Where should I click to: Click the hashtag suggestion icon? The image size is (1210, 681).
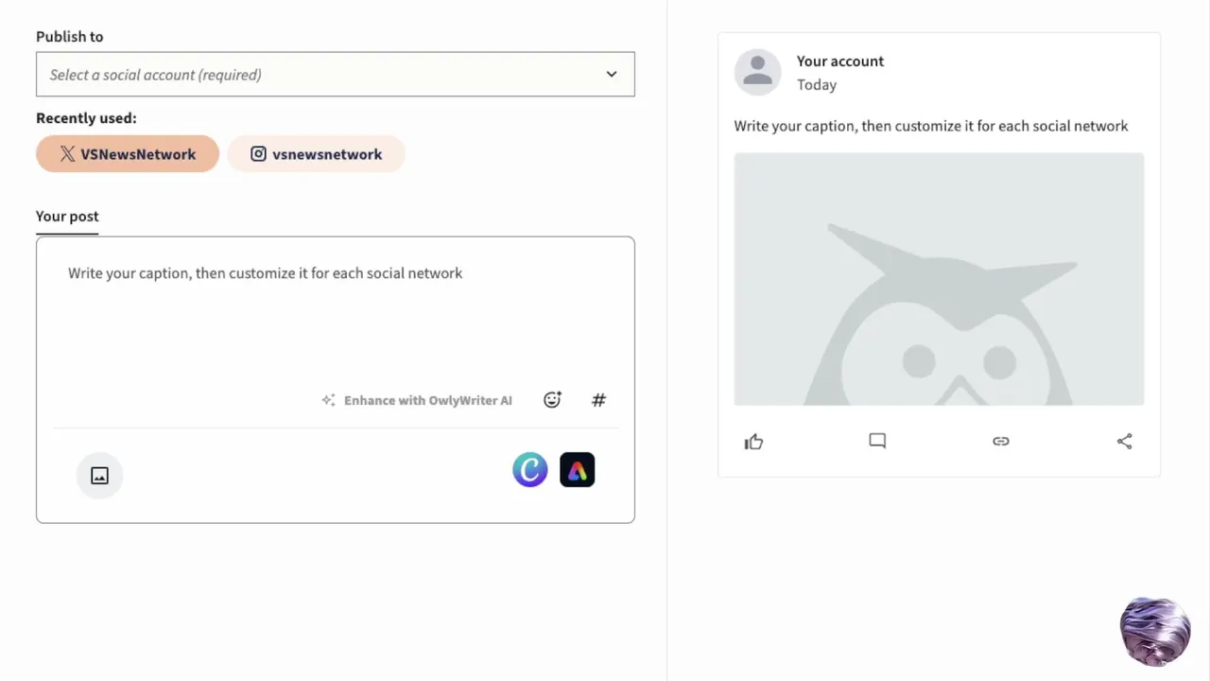click(x=598, y=400)
